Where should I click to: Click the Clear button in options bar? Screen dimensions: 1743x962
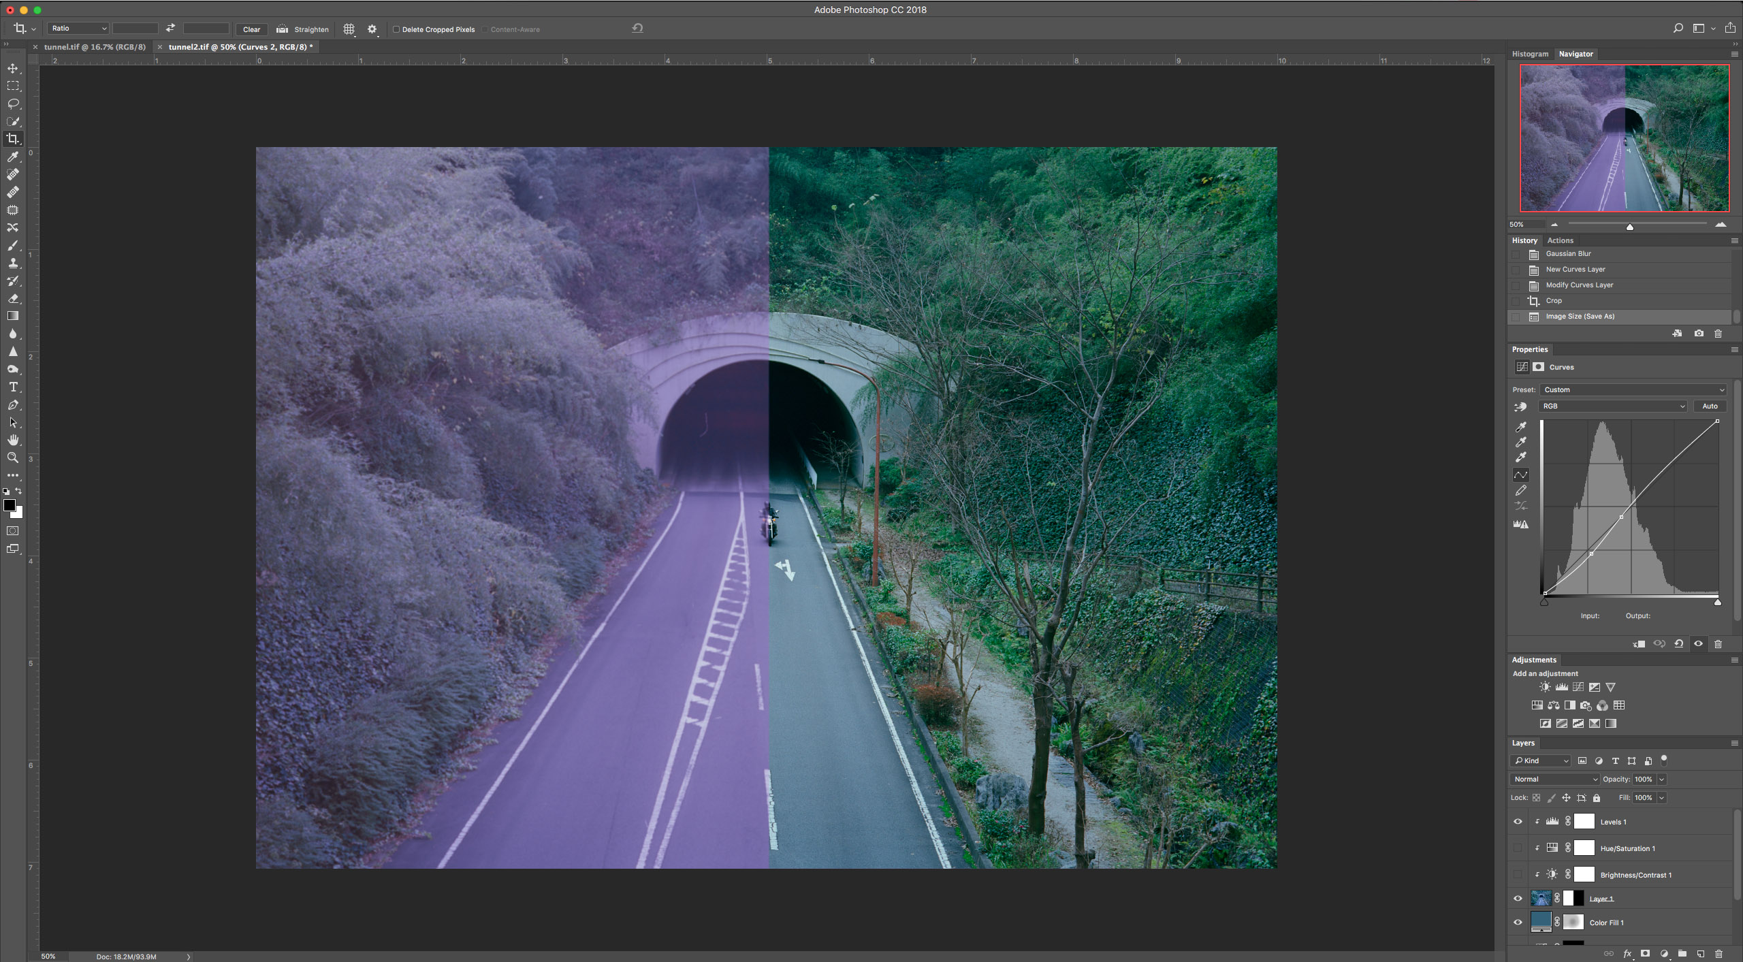click(251, 29)
